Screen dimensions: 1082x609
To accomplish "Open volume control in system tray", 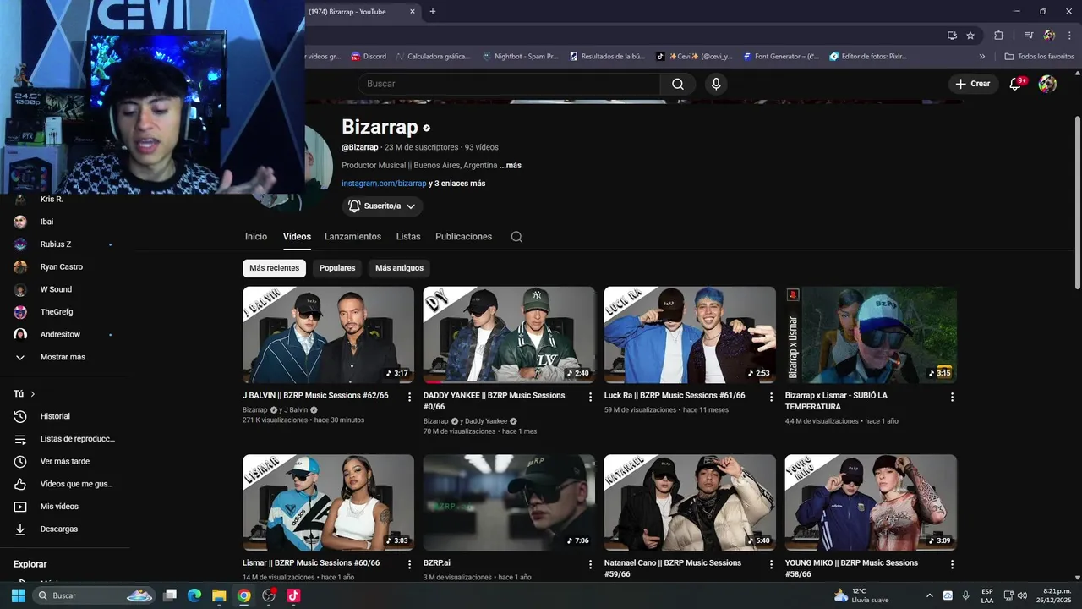I will point(1022,595).
